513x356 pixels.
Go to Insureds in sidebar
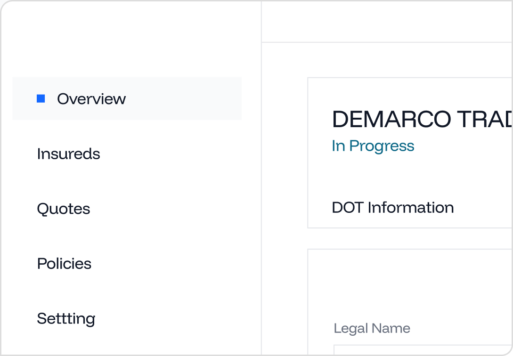pyautogui.click(x=68, y=154)
